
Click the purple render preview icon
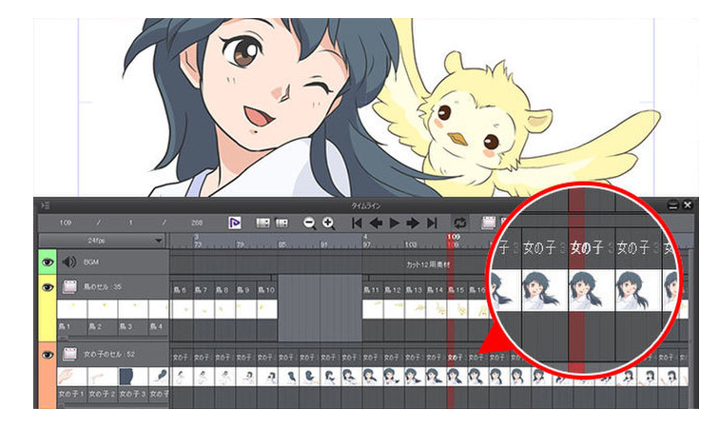pos(235,223)
